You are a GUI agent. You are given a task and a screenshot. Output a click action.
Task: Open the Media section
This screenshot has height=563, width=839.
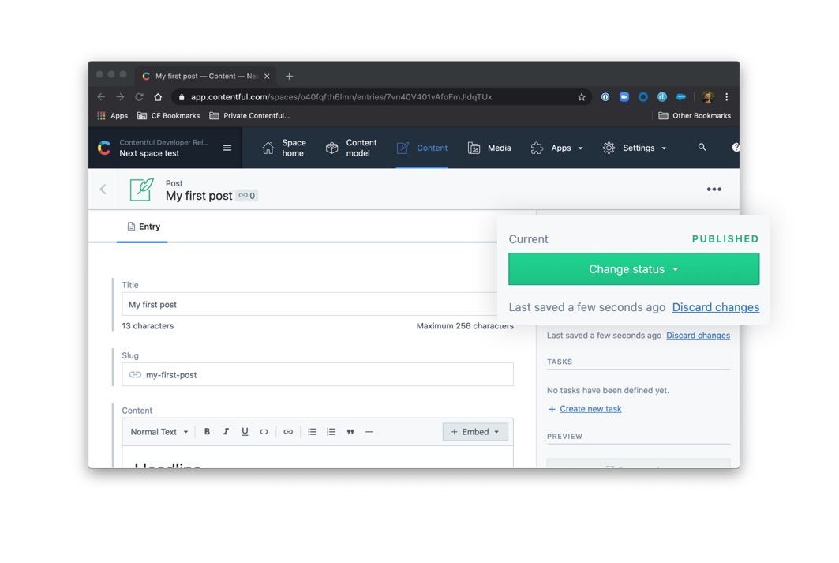[x=489, y=148]
